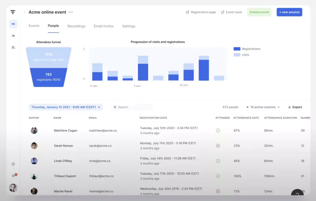The image size is (316, 201).
Task: Select the name Sarah Noman
Action: click(x=63, y=146)
